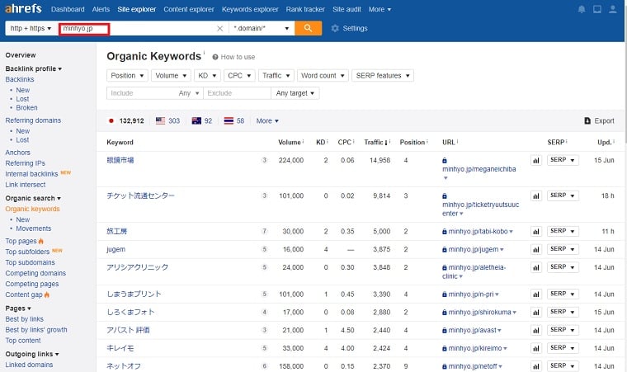Open the Position filter dropdown

coord(126,75)
